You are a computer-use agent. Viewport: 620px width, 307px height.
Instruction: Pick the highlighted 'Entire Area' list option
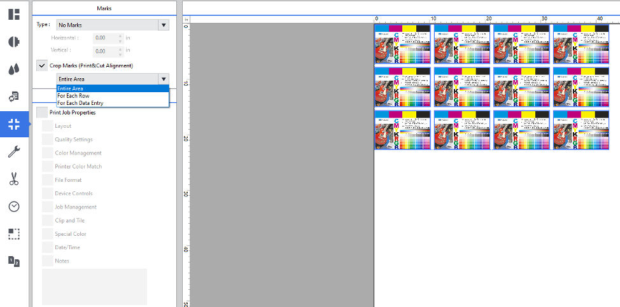(x=71, y=88)
